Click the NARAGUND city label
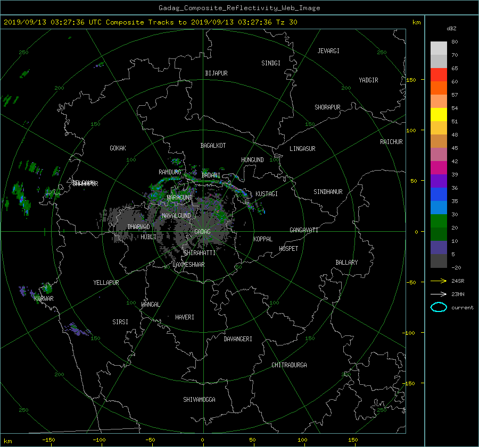The height and width of the screenshot is (447, 479). coord(180,198)
